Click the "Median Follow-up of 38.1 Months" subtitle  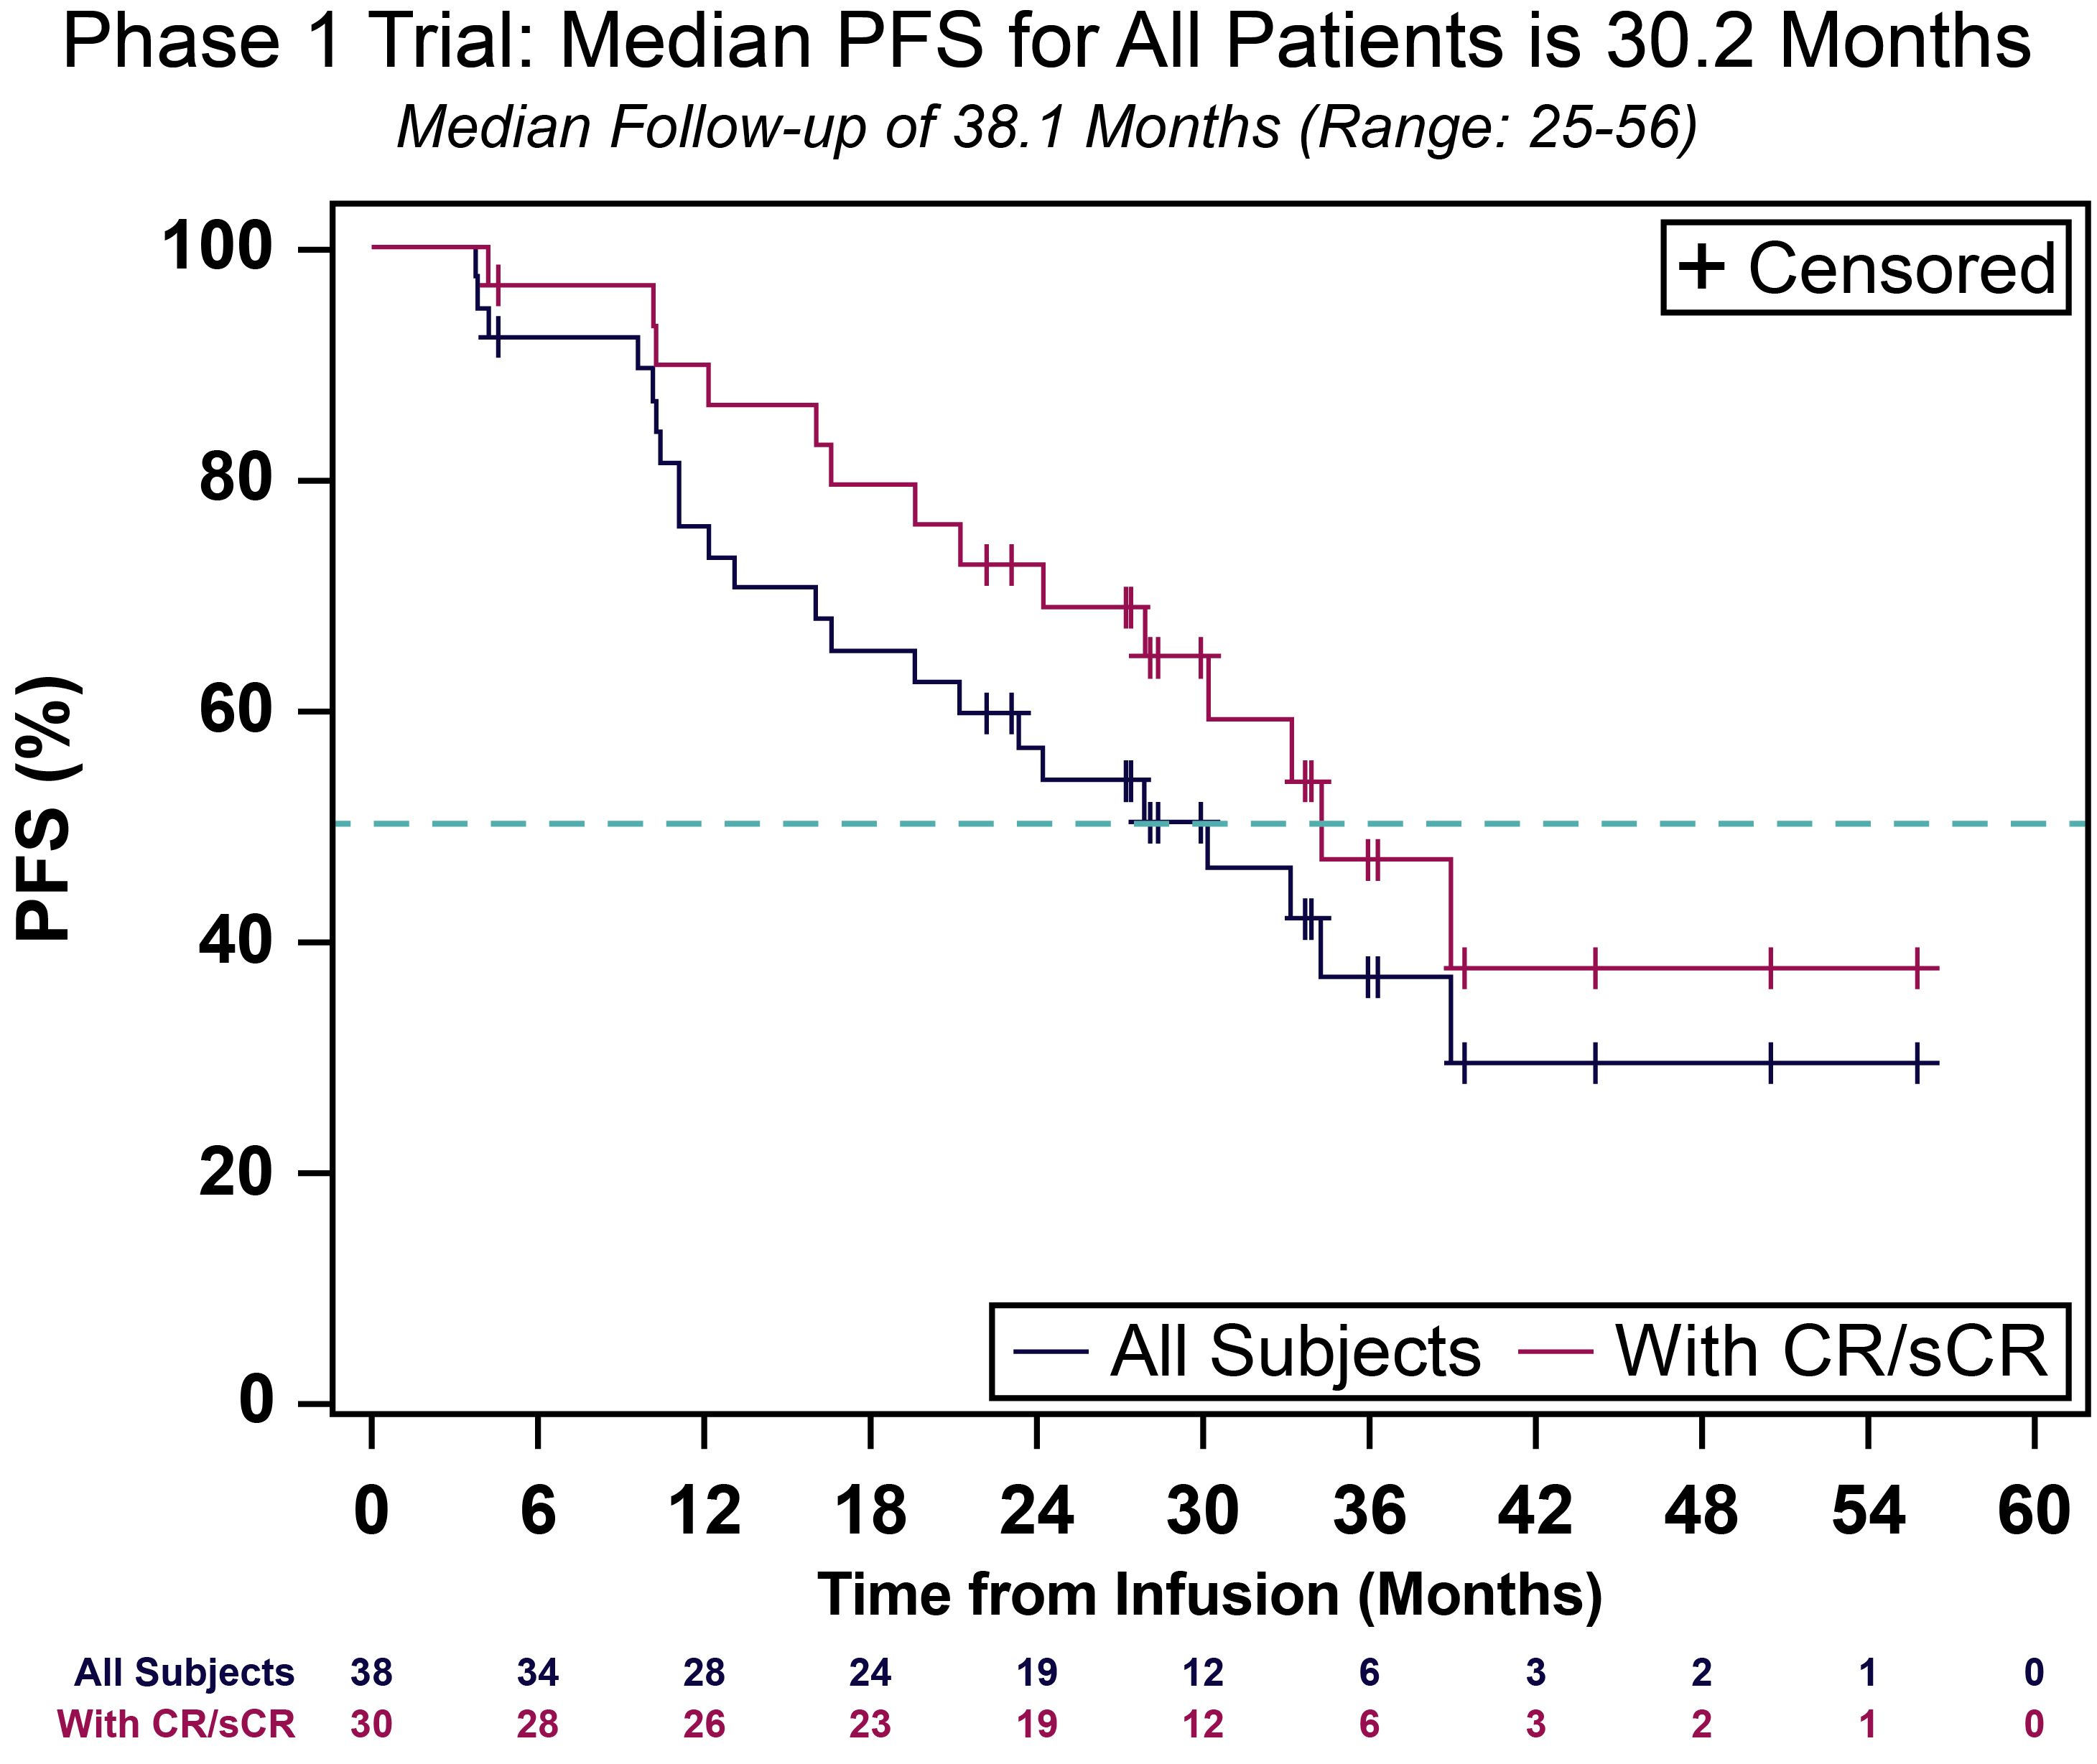(x=1046, y=127)
